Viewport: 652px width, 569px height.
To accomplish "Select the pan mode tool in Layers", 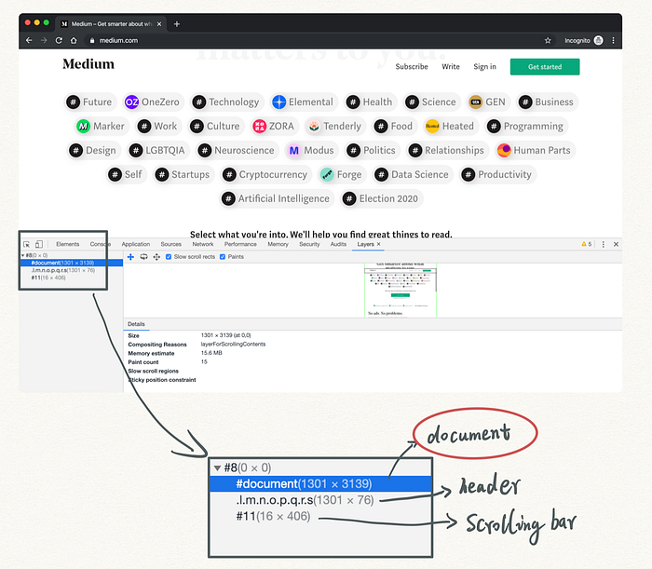I will coord(130,257).
